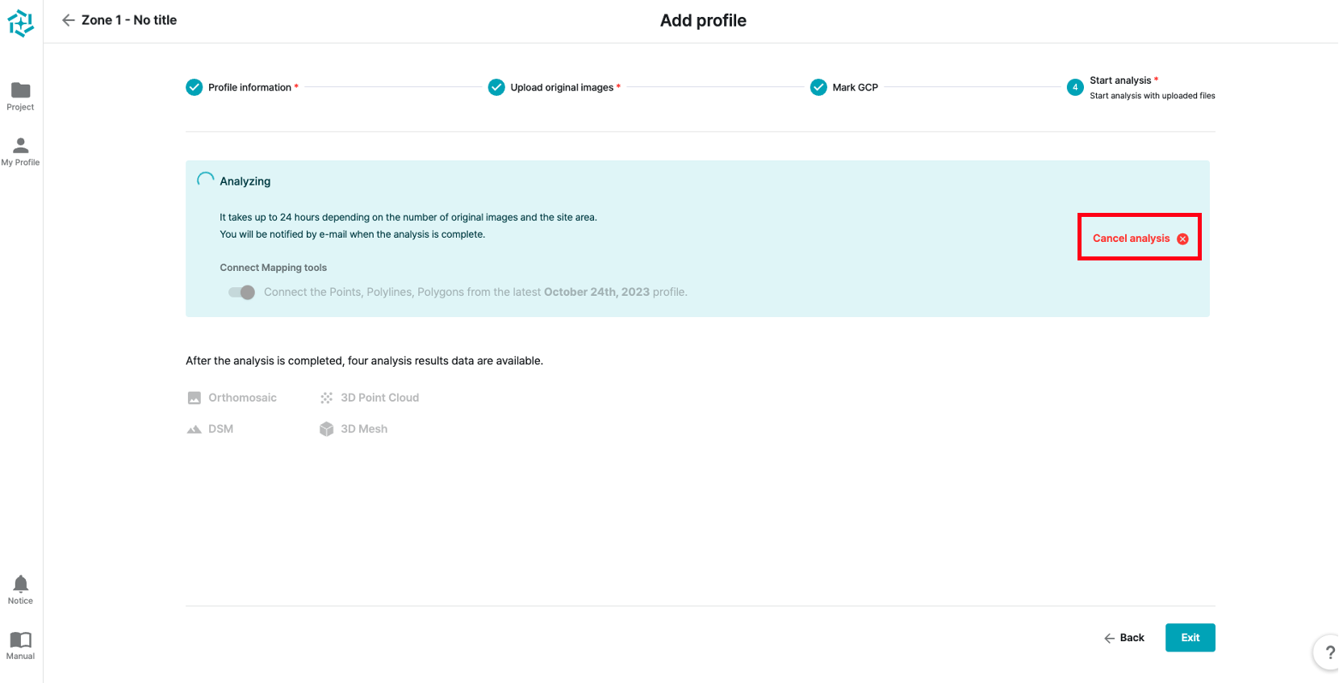The width and height of the screenshot is (1339, 683).
Task: Open the help question mark button
Action: pyautogui.click(x=1329, y=652)
